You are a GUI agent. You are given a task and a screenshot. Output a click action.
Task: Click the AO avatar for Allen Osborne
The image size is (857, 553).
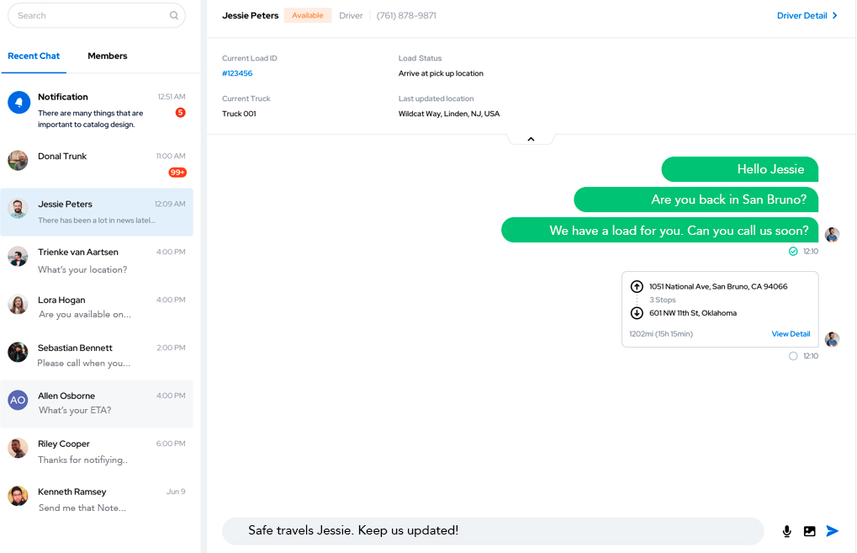[19, 401]
